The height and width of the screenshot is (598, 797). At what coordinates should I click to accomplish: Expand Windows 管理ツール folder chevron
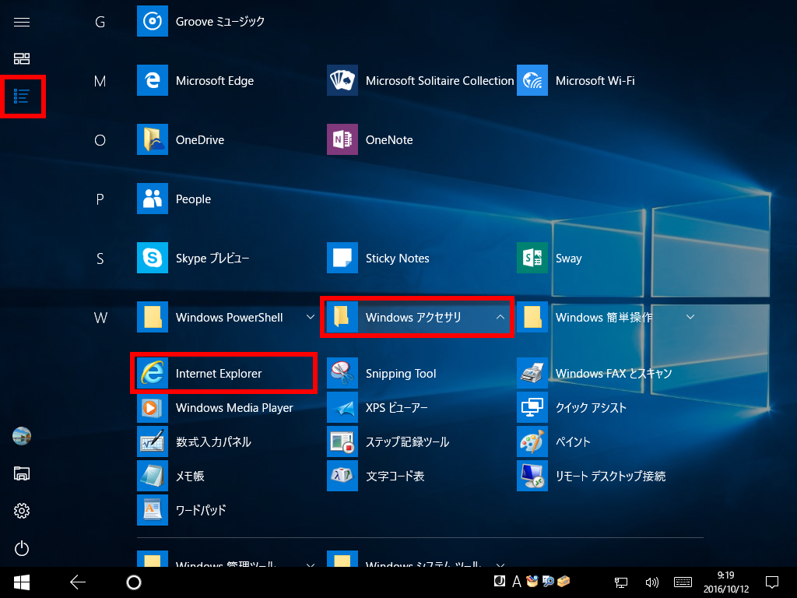pos(310,565)
